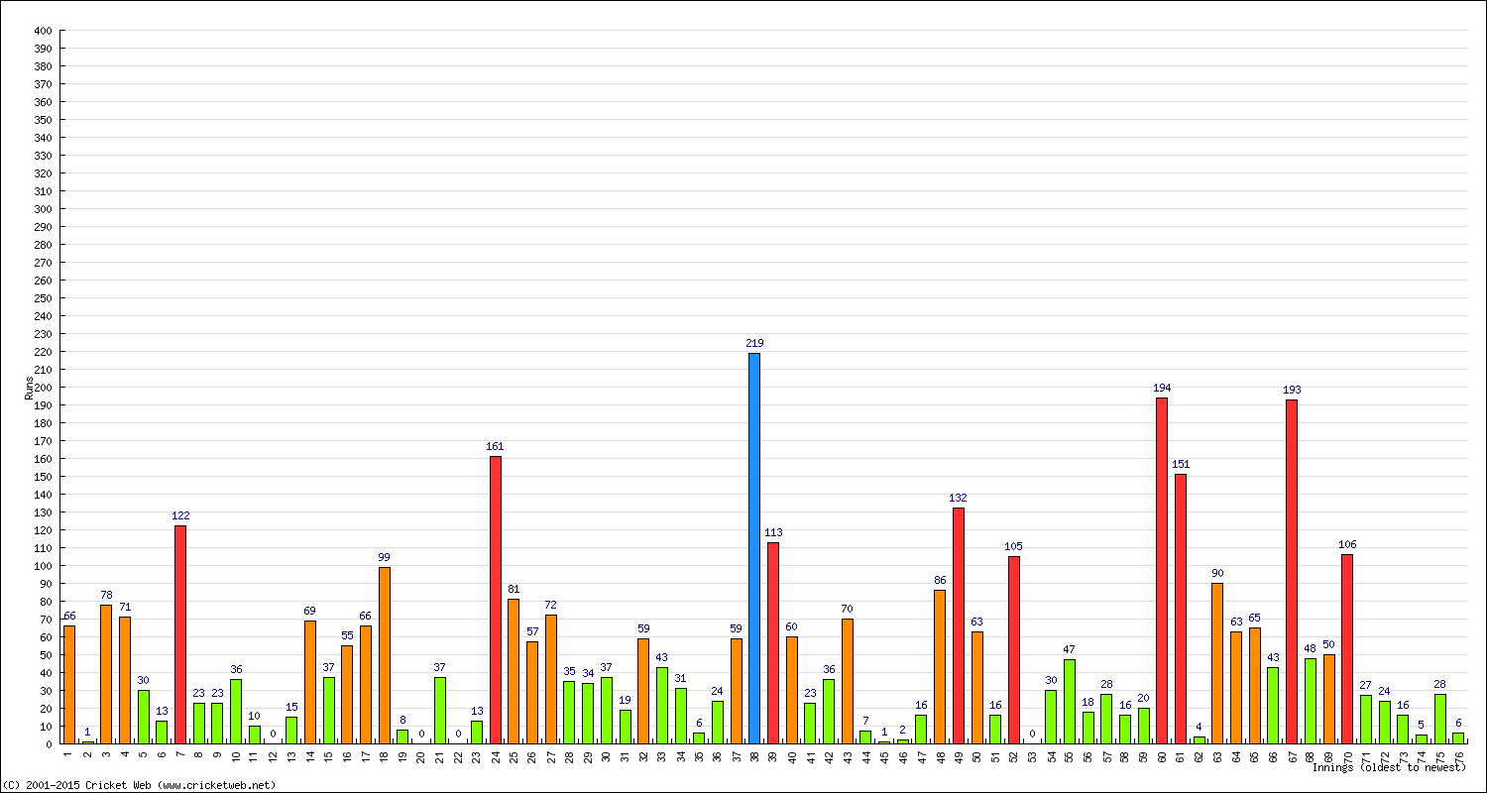This screenshot has width=1487, height=793.
Task: Click the green 47 bar at innings 55
Action: [x=1070, y=701]
